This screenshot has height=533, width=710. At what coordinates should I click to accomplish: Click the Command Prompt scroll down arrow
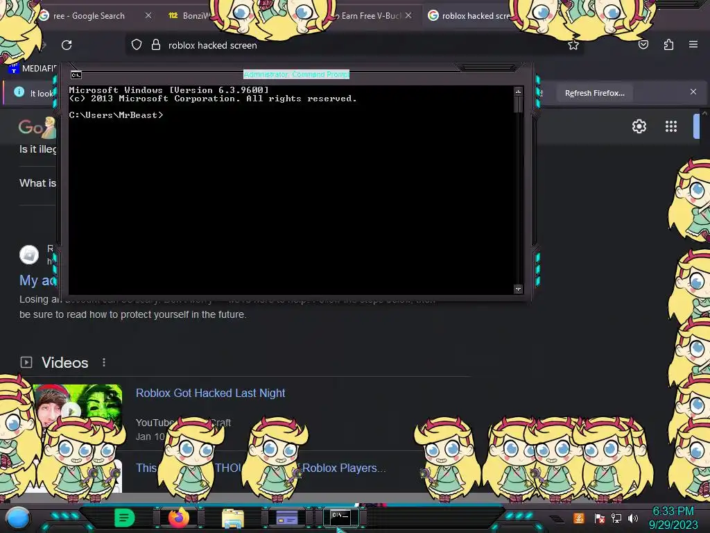518,289
